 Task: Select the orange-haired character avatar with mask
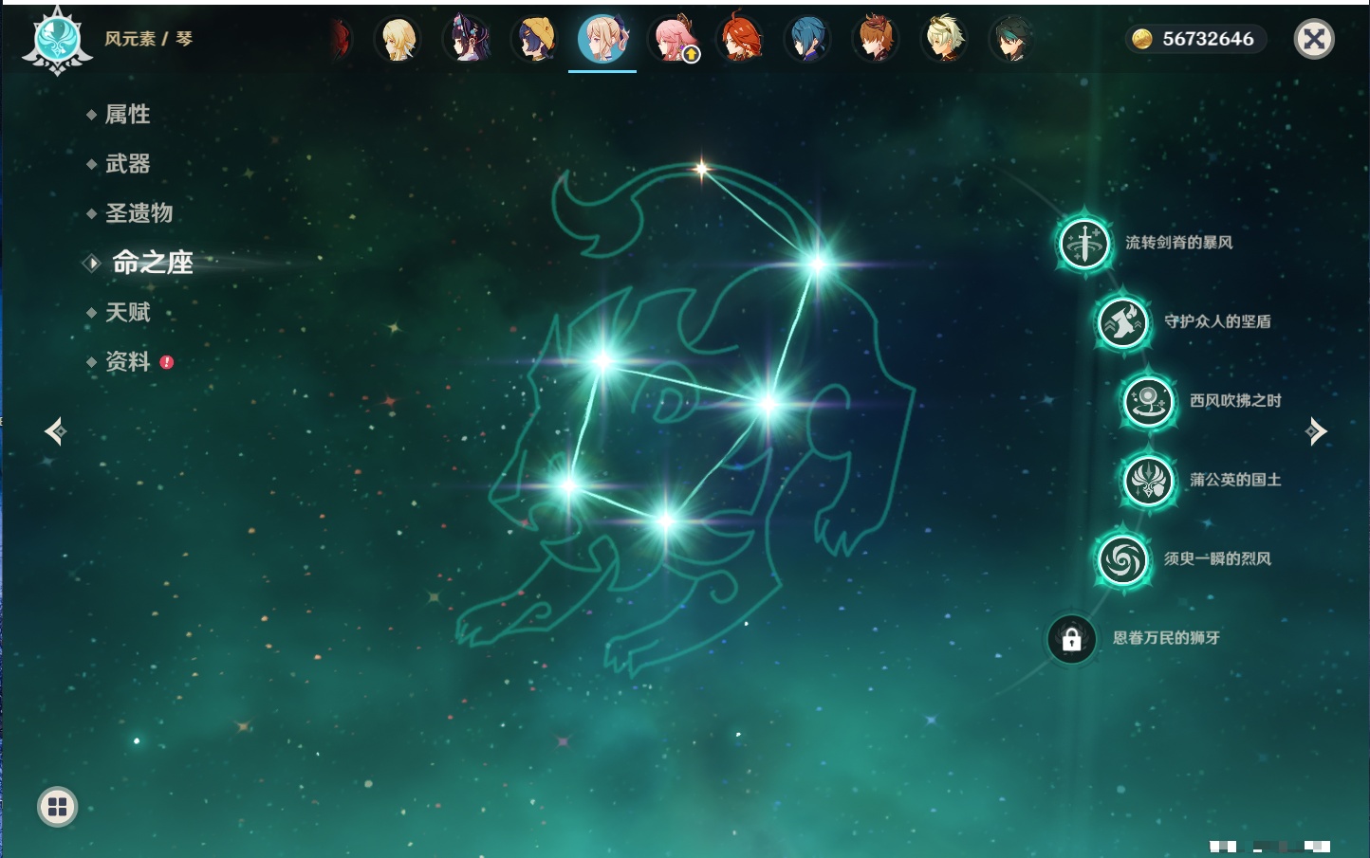point(876,39)
